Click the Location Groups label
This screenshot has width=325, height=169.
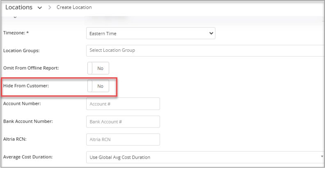(x=21, y=51)
